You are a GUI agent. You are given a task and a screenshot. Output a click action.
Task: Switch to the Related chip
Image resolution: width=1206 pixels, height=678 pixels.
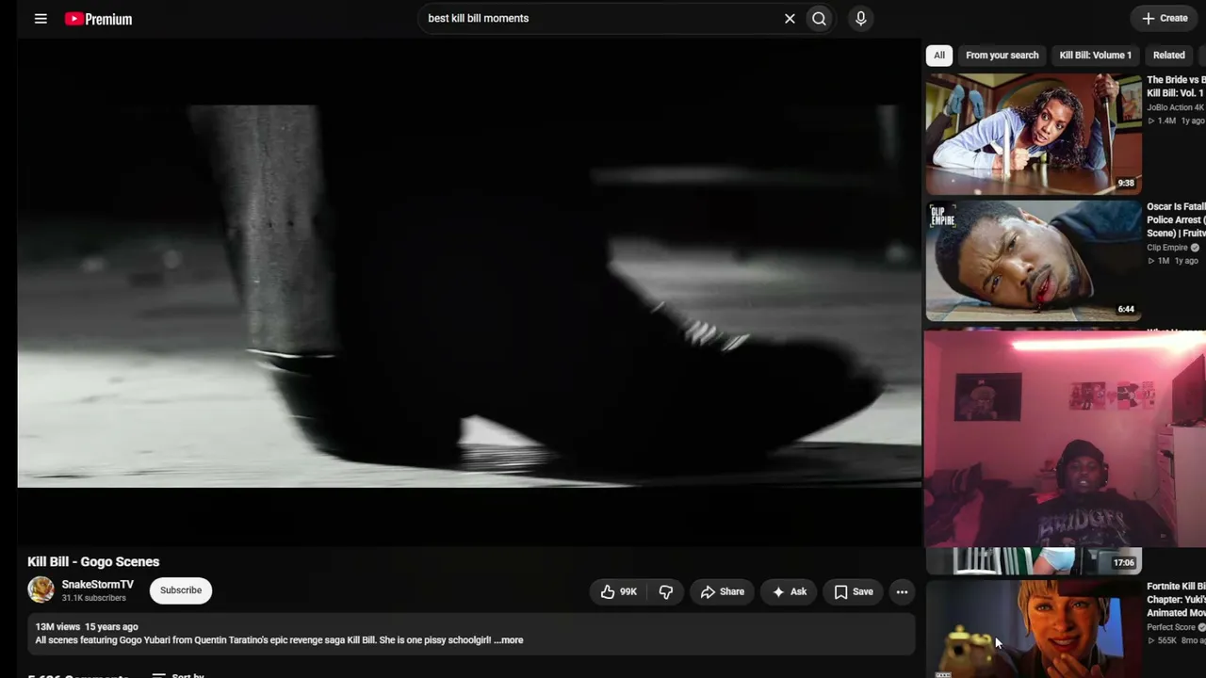tap(1168, 56)
